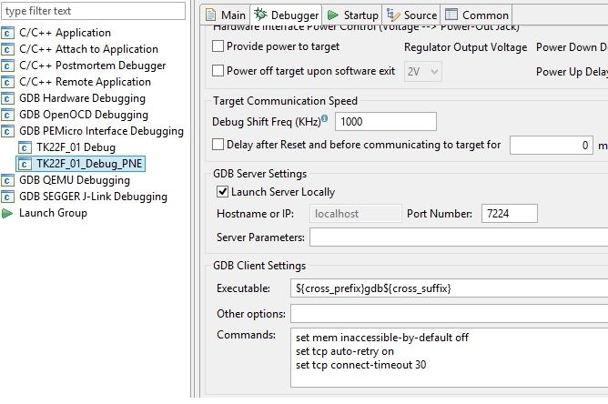Image resolution: width=608 pixels, height=404 pixels.
Task: Click the Launch Group green arrow icon
Action: coord(7,213)
